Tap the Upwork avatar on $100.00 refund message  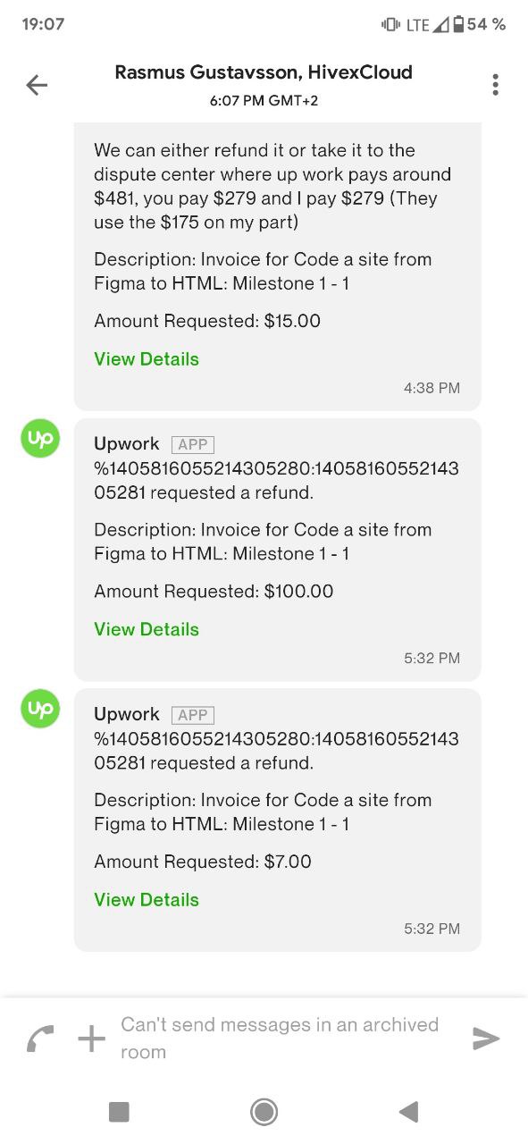40,438
